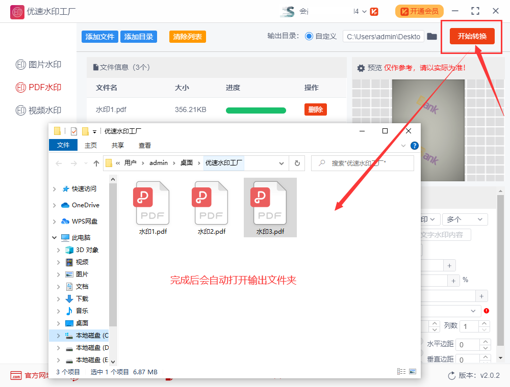510x387 pixels.
Task: Open the 多个 dropdown in watermark settings
Action: pos(464,219)
